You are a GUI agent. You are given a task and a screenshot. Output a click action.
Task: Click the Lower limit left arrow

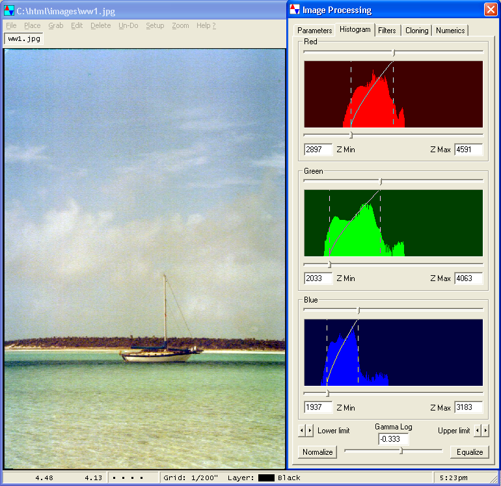tap(301, 431)
